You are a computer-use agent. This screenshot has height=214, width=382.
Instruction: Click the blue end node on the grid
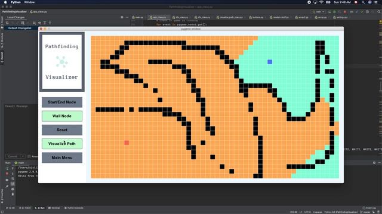pos(270,62)
